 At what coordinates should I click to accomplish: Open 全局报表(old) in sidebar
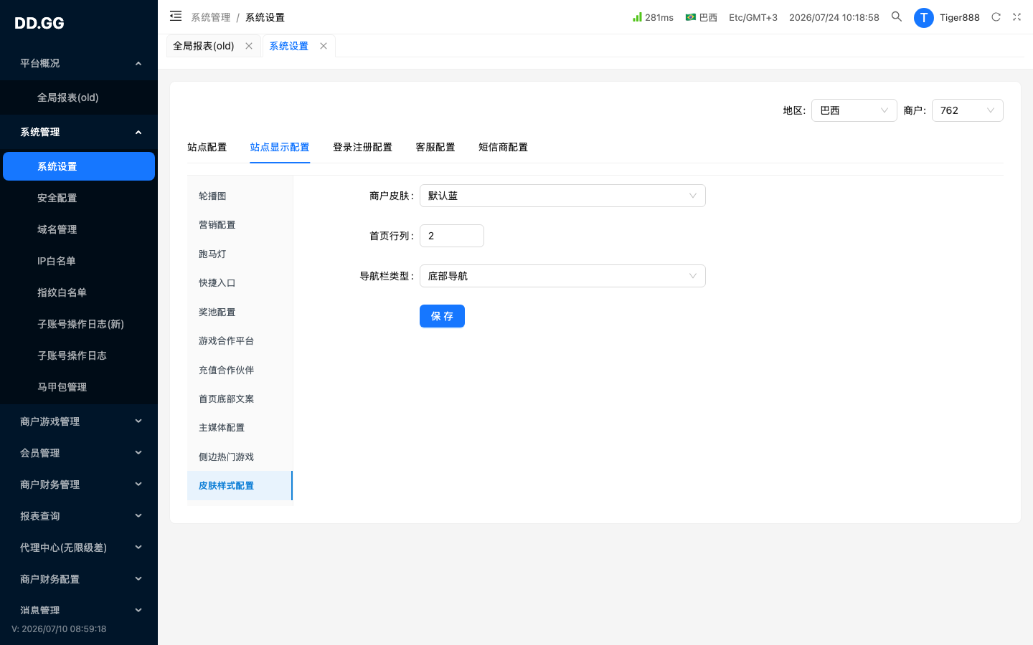(x=79, y=97)
